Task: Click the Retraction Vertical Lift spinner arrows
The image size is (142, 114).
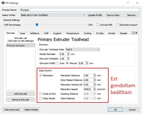Action: (x=94, y=85)
